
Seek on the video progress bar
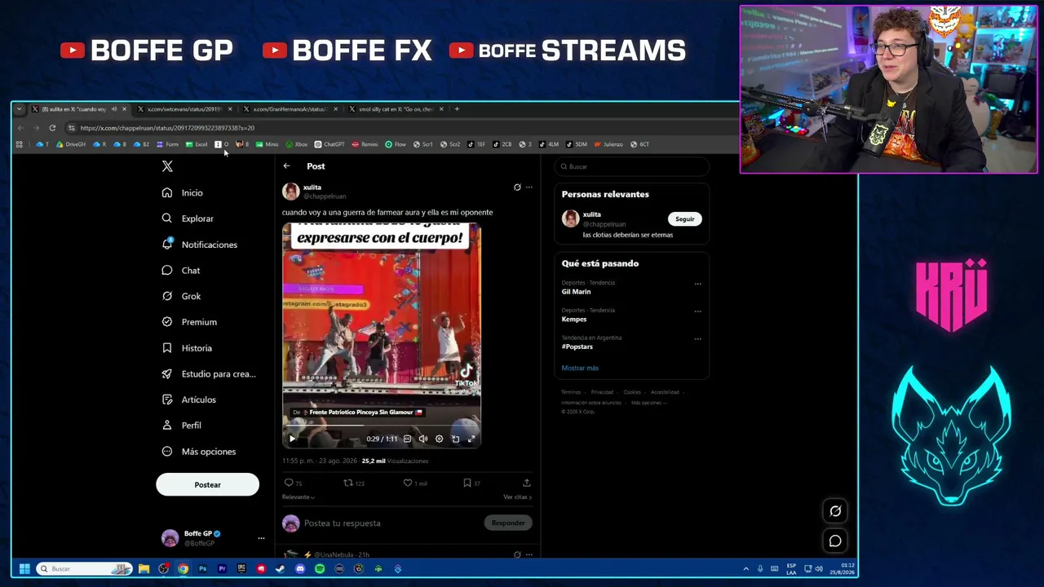point(382,426)
